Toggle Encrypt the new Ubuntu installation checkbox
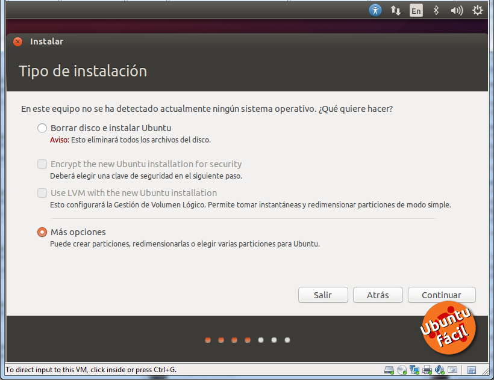The width and height of the screenshot is (494, 380). click(x=42, y=164)
